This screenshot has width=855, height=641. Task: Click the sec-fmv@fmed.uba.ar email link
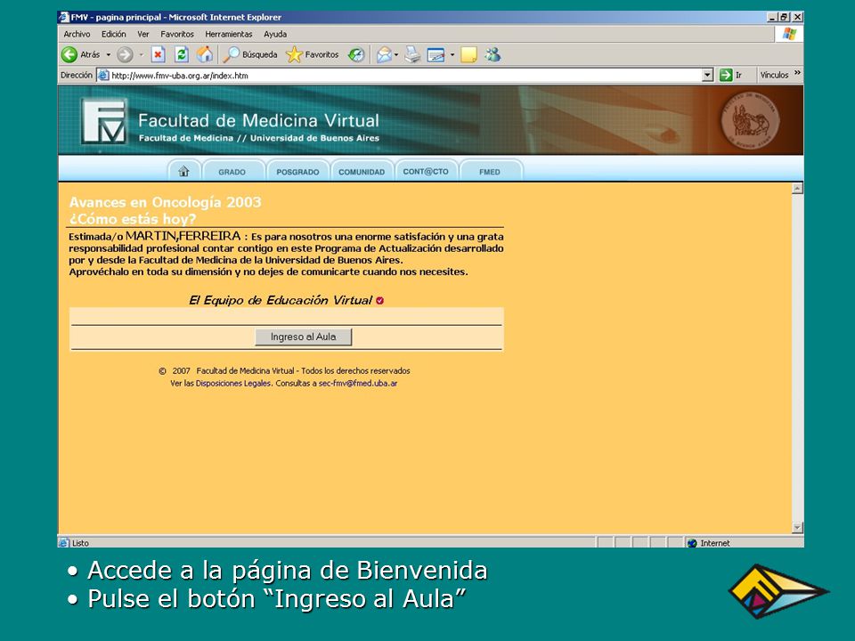[x=358, y=383]
